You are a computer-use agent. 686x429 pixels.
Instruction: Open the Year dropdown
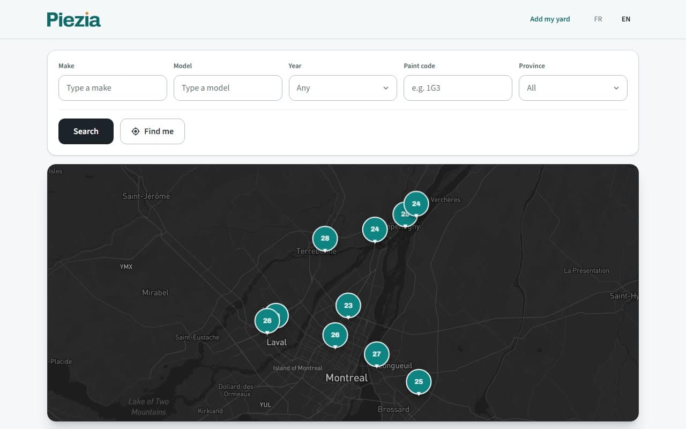click(x=343, y=88)
